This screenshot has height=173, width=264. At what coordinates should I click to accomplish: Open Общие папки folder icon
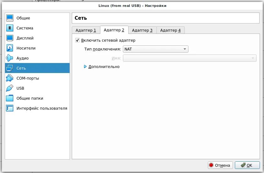(10, 98)
